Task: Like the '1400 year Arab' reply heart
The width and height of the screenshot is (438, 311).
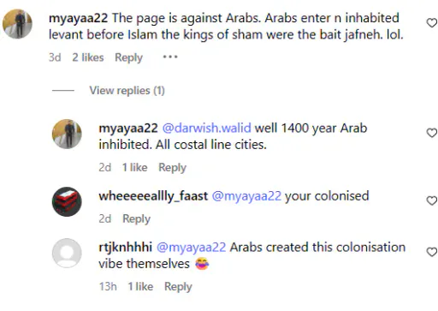Action: click(432, 133)
